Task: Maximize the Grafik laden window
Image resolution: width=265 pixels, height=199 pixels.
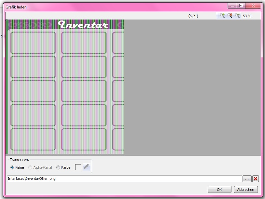Action: pyautogui.click(x=241, y=6)
